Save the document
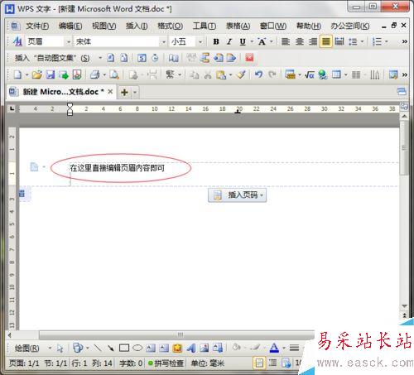The width and height of the screenshot is (414, 375). [51, 75]
